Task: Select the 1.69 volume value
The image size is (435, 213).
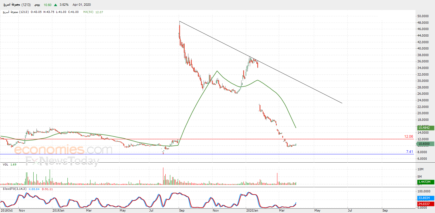Action: coord(13,165)
